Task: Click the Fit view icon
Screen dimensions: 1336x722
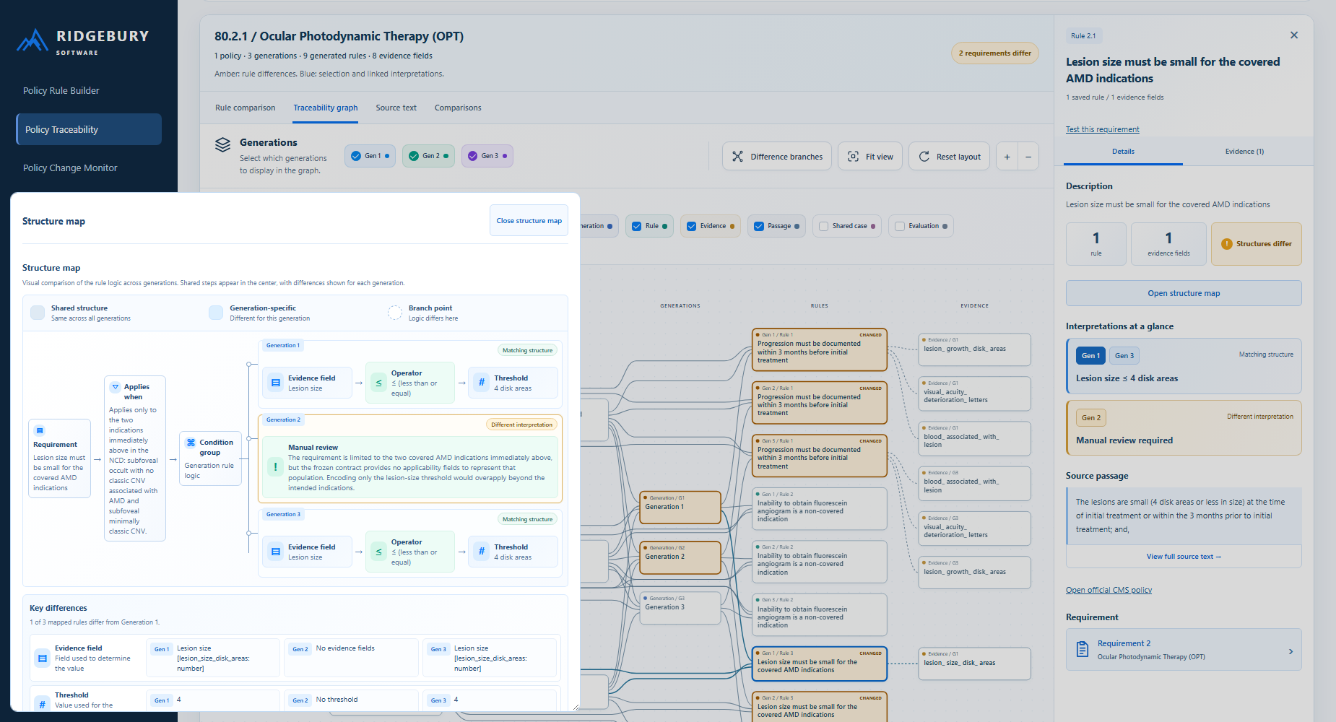Action: [x=853, y=157]
